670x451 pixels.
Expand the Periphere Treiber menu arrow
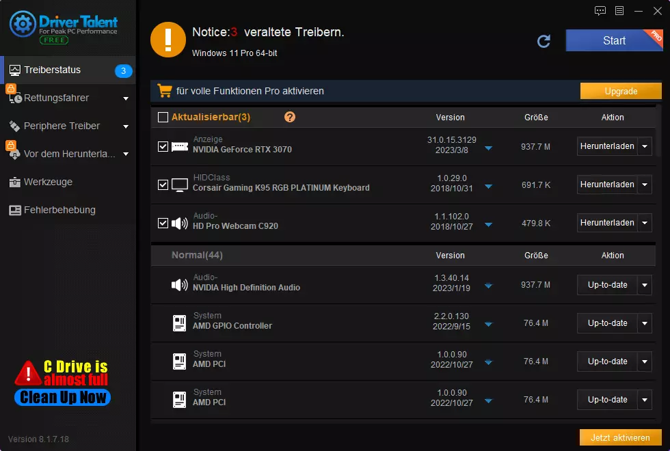click(x=126, y=126)
